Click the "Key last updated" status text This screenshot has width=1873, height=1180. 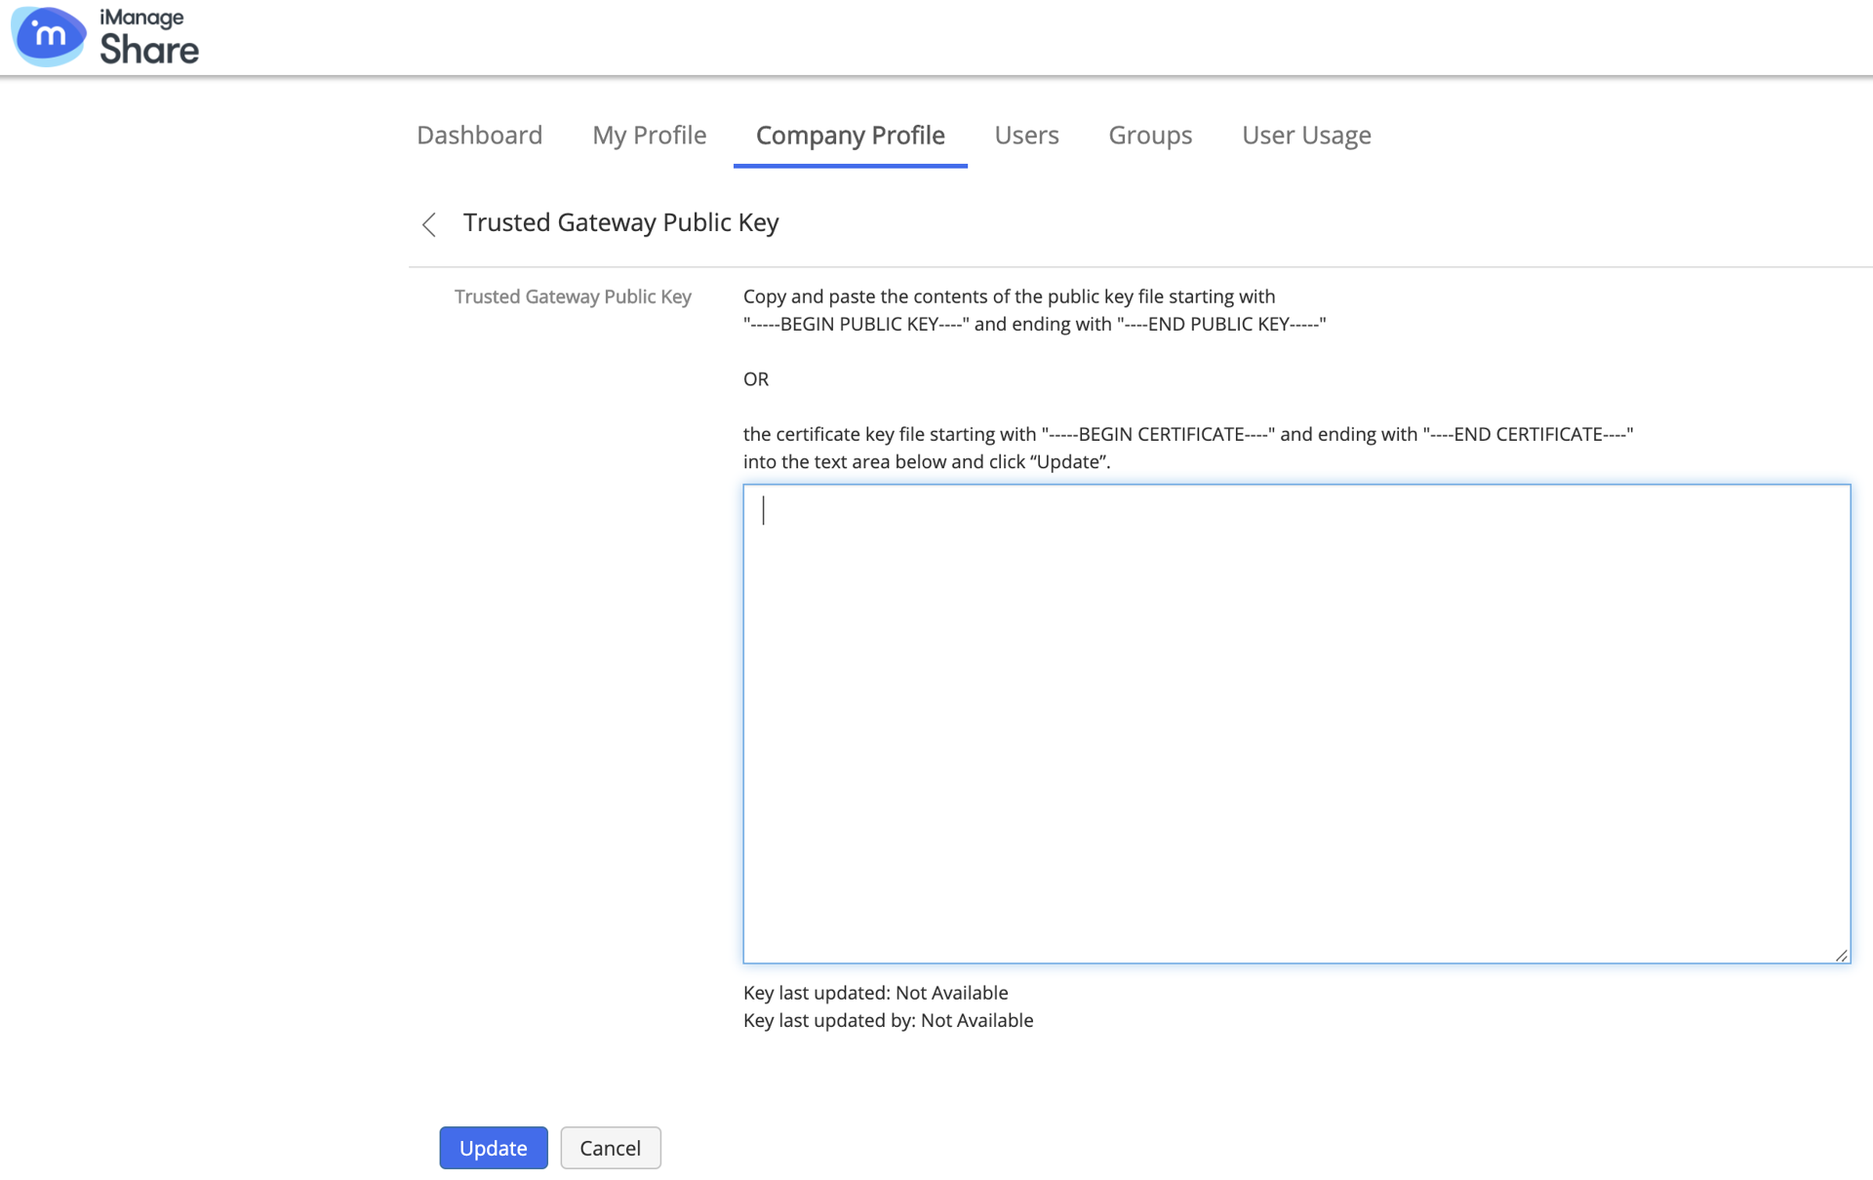coord(875,993)
